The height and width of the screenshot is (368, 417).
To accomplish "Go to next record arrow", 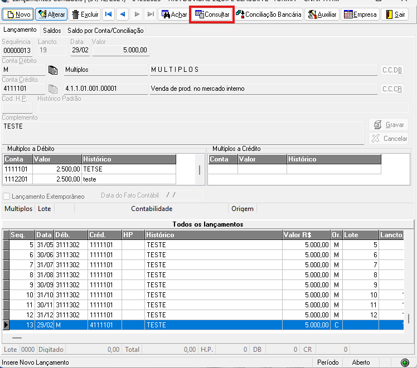I will (137, 14).
